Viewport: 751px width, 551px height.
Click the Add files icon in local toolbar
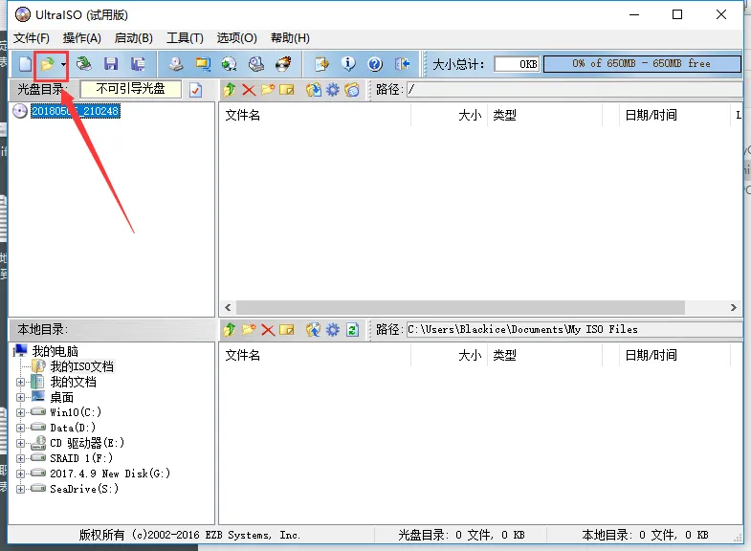coord(314,330)
